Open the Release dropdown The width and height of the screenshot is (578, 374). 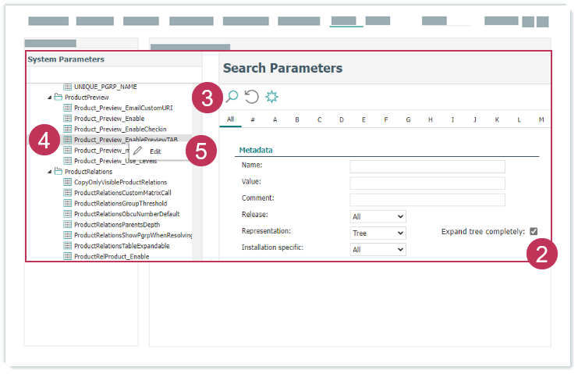pos(378,216)
